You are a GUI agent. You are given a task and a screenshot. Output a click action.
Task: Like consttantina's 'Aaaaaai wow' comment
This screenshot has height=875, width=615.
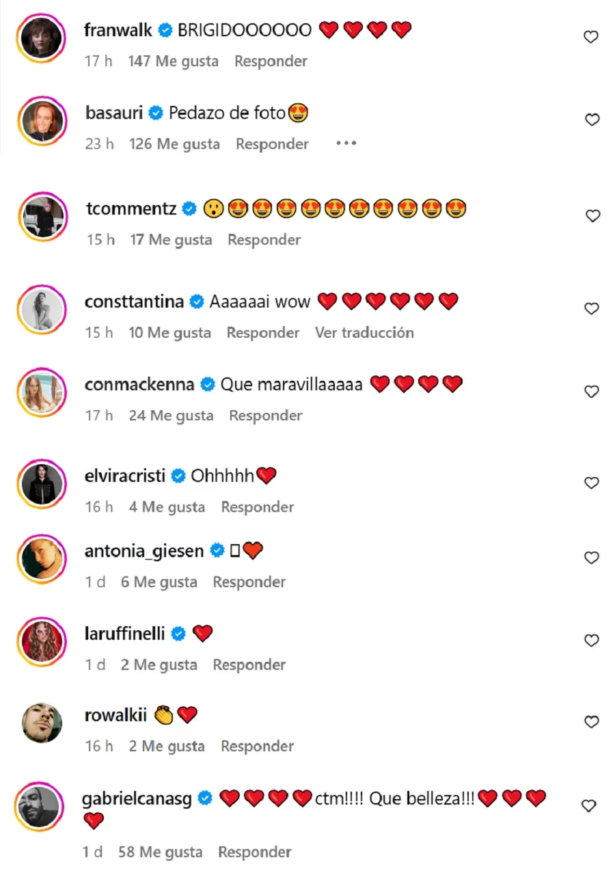pos(592,309)
